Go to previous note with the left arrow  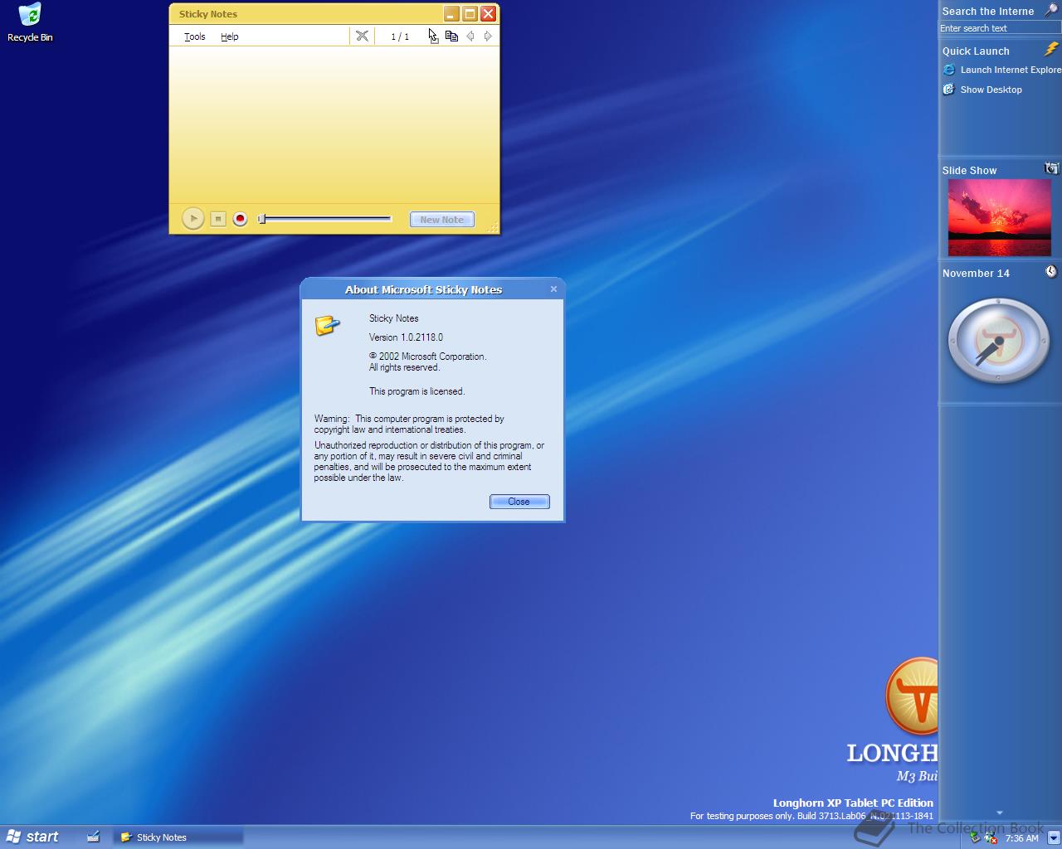click(470, 36)
